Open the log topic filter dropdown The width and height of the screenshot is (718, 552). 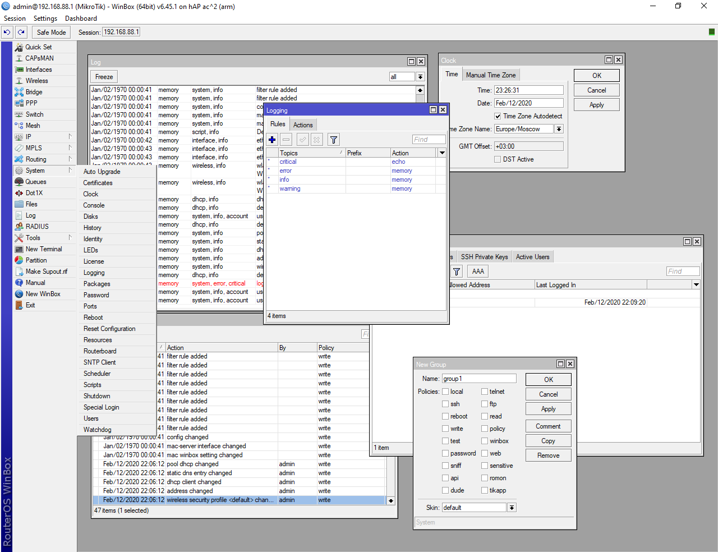420,77
